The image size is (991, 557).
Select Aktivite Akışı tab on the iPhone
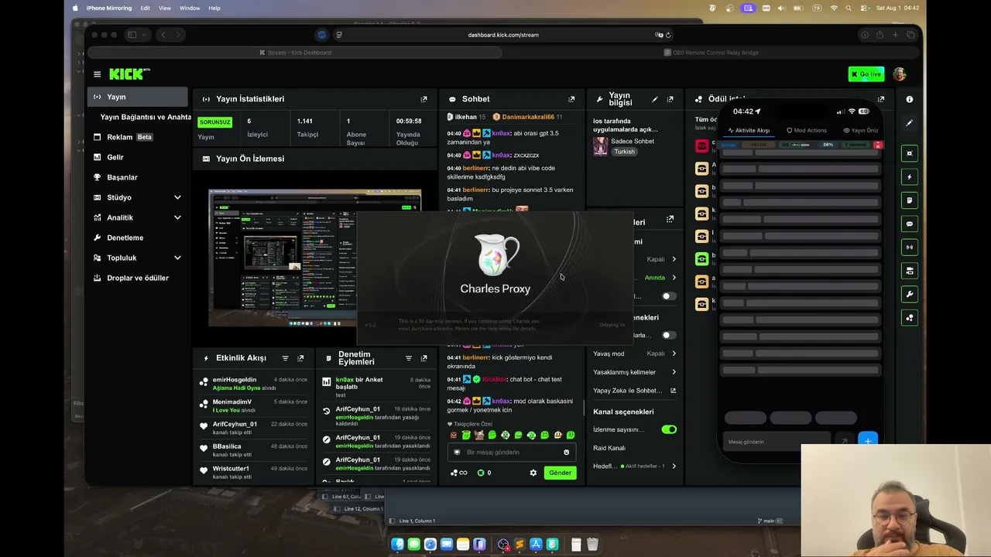point(749,130)
